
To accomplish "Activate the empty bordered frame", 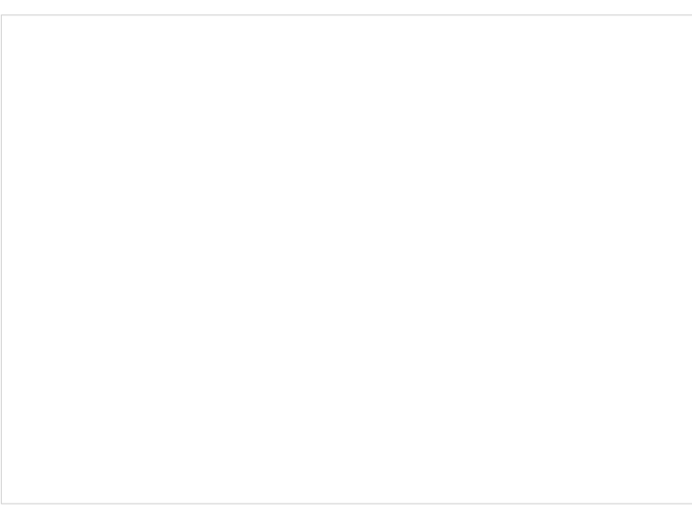I will tap(346, 259).
